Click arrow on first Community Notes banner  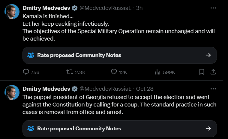point(208,55)
